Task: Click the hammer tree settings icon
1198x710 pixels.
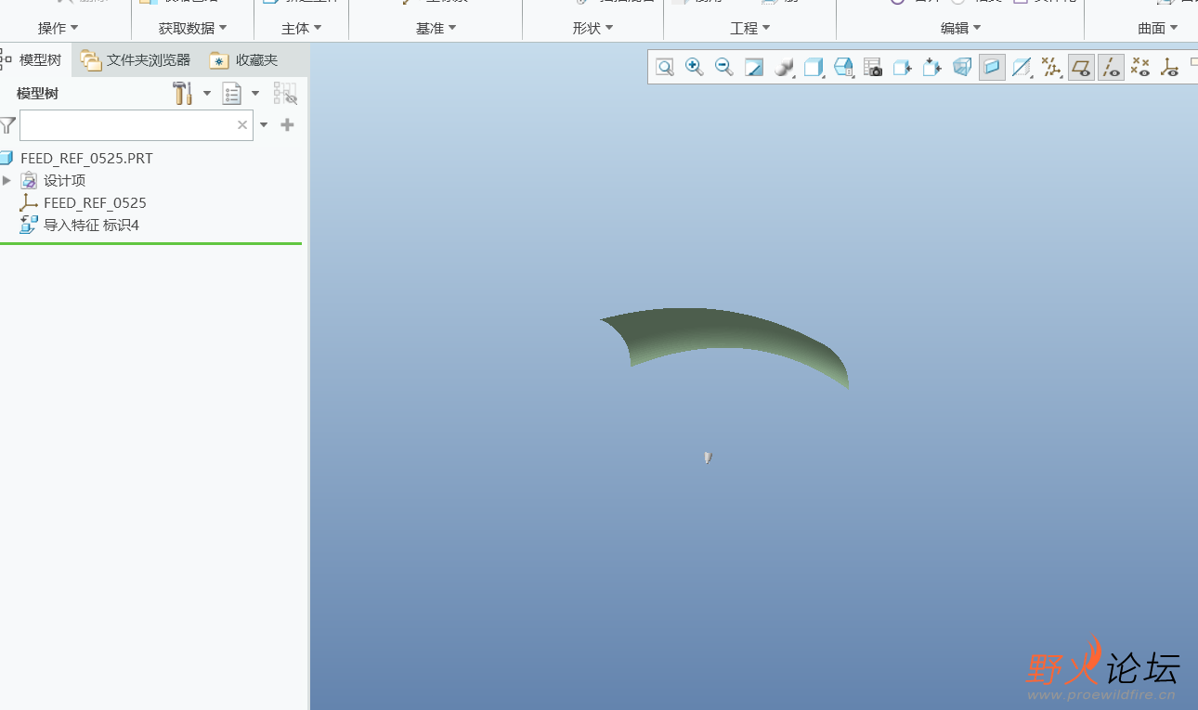Action: coord(182,93)
